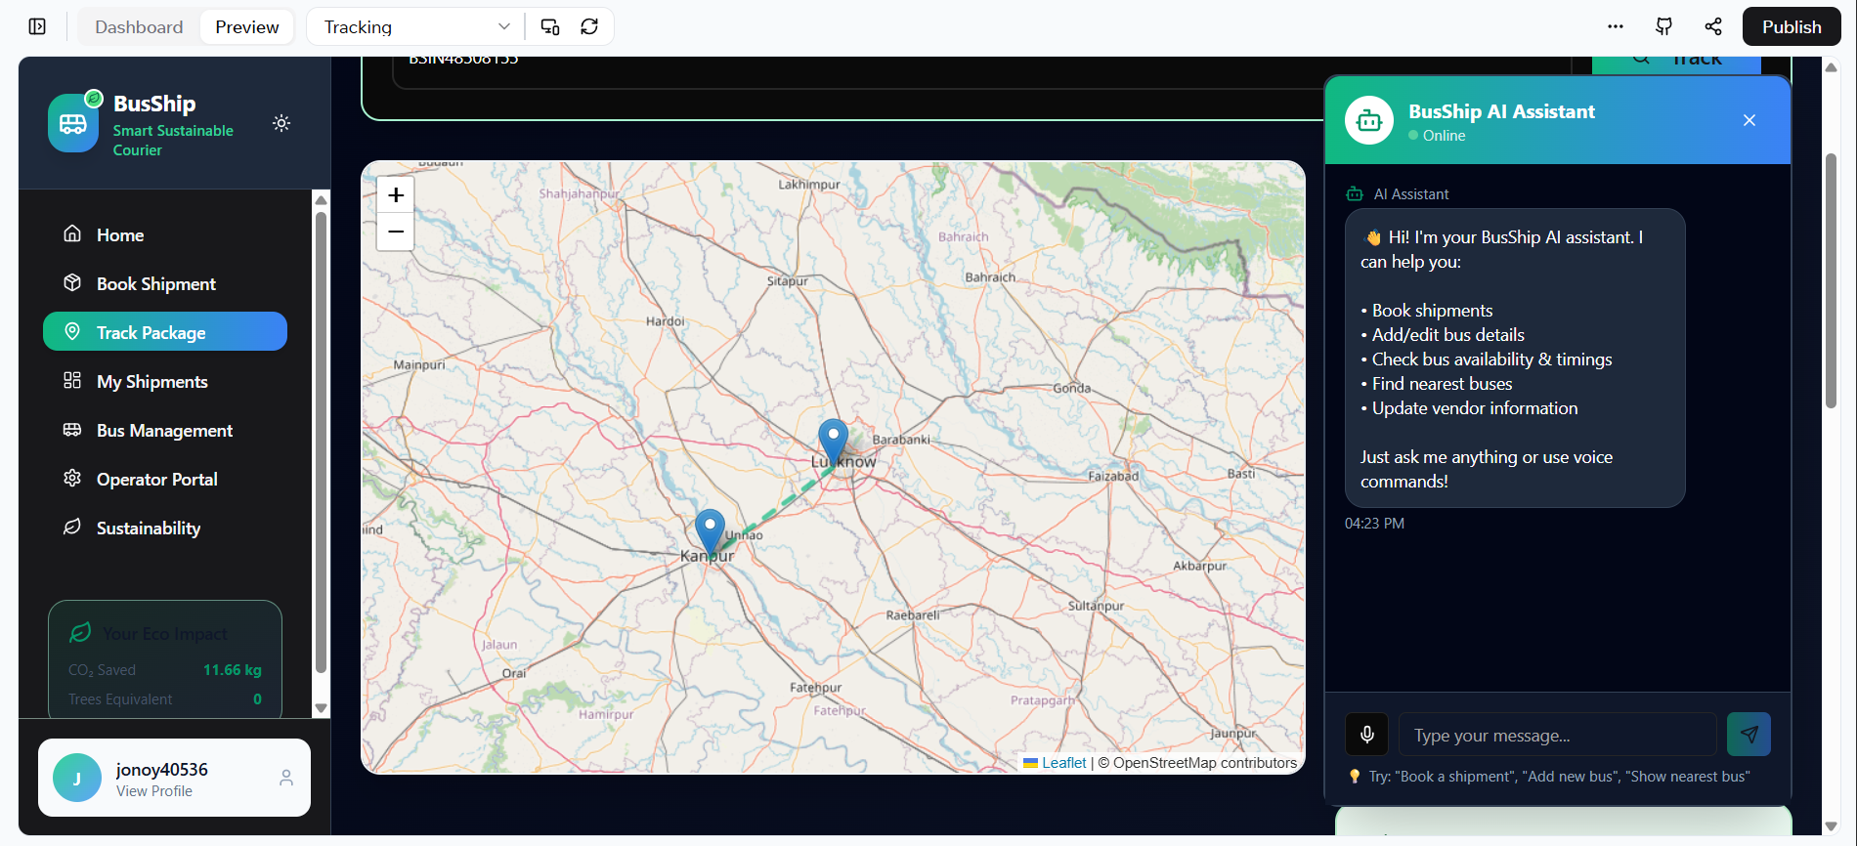Click the profile person icon
Viewport: 1857px width, 846px height.
coord(286,778)
